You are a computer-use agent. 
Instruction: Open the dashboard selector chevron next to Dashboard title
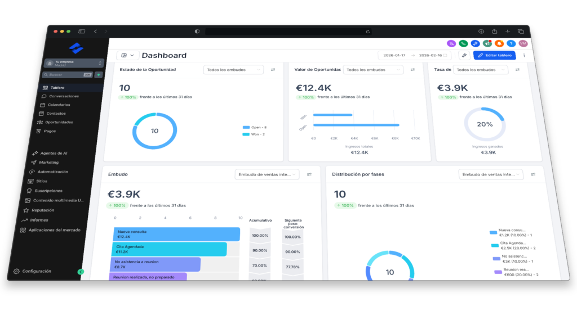tap(131, 55)
